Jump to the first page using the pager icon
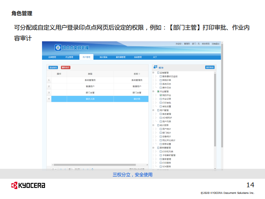The image size is (265, 199). 61,169
